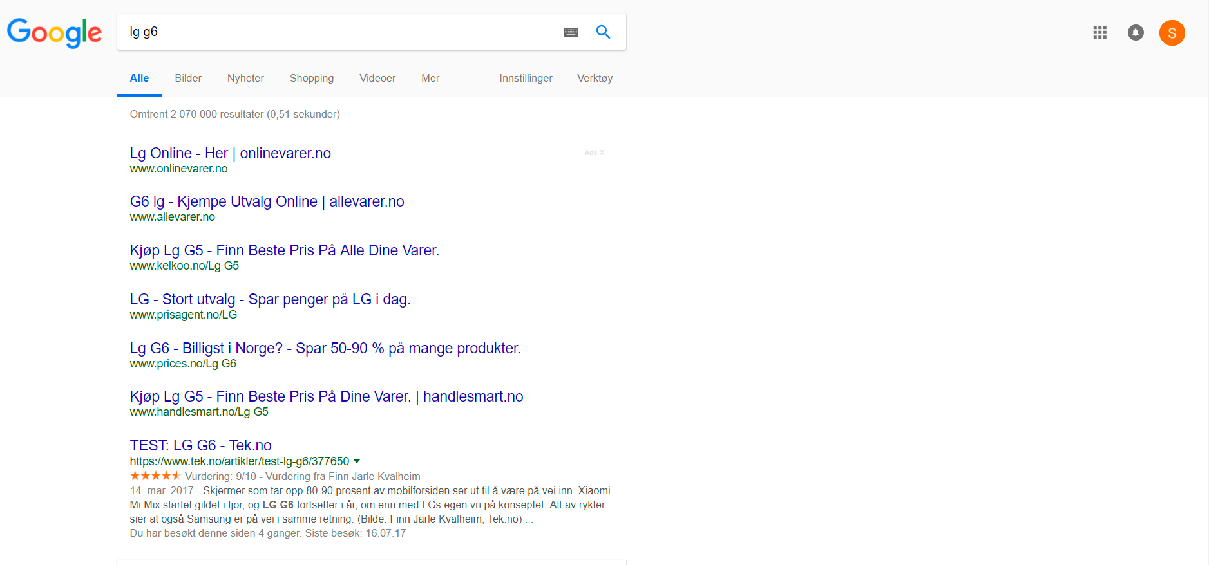Open the Verktøy search tools
Viewport: 1209px width, 565px height.
(595, 79)
